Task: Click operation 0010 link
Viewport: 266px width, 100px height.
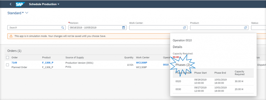Action: point(166,65)
